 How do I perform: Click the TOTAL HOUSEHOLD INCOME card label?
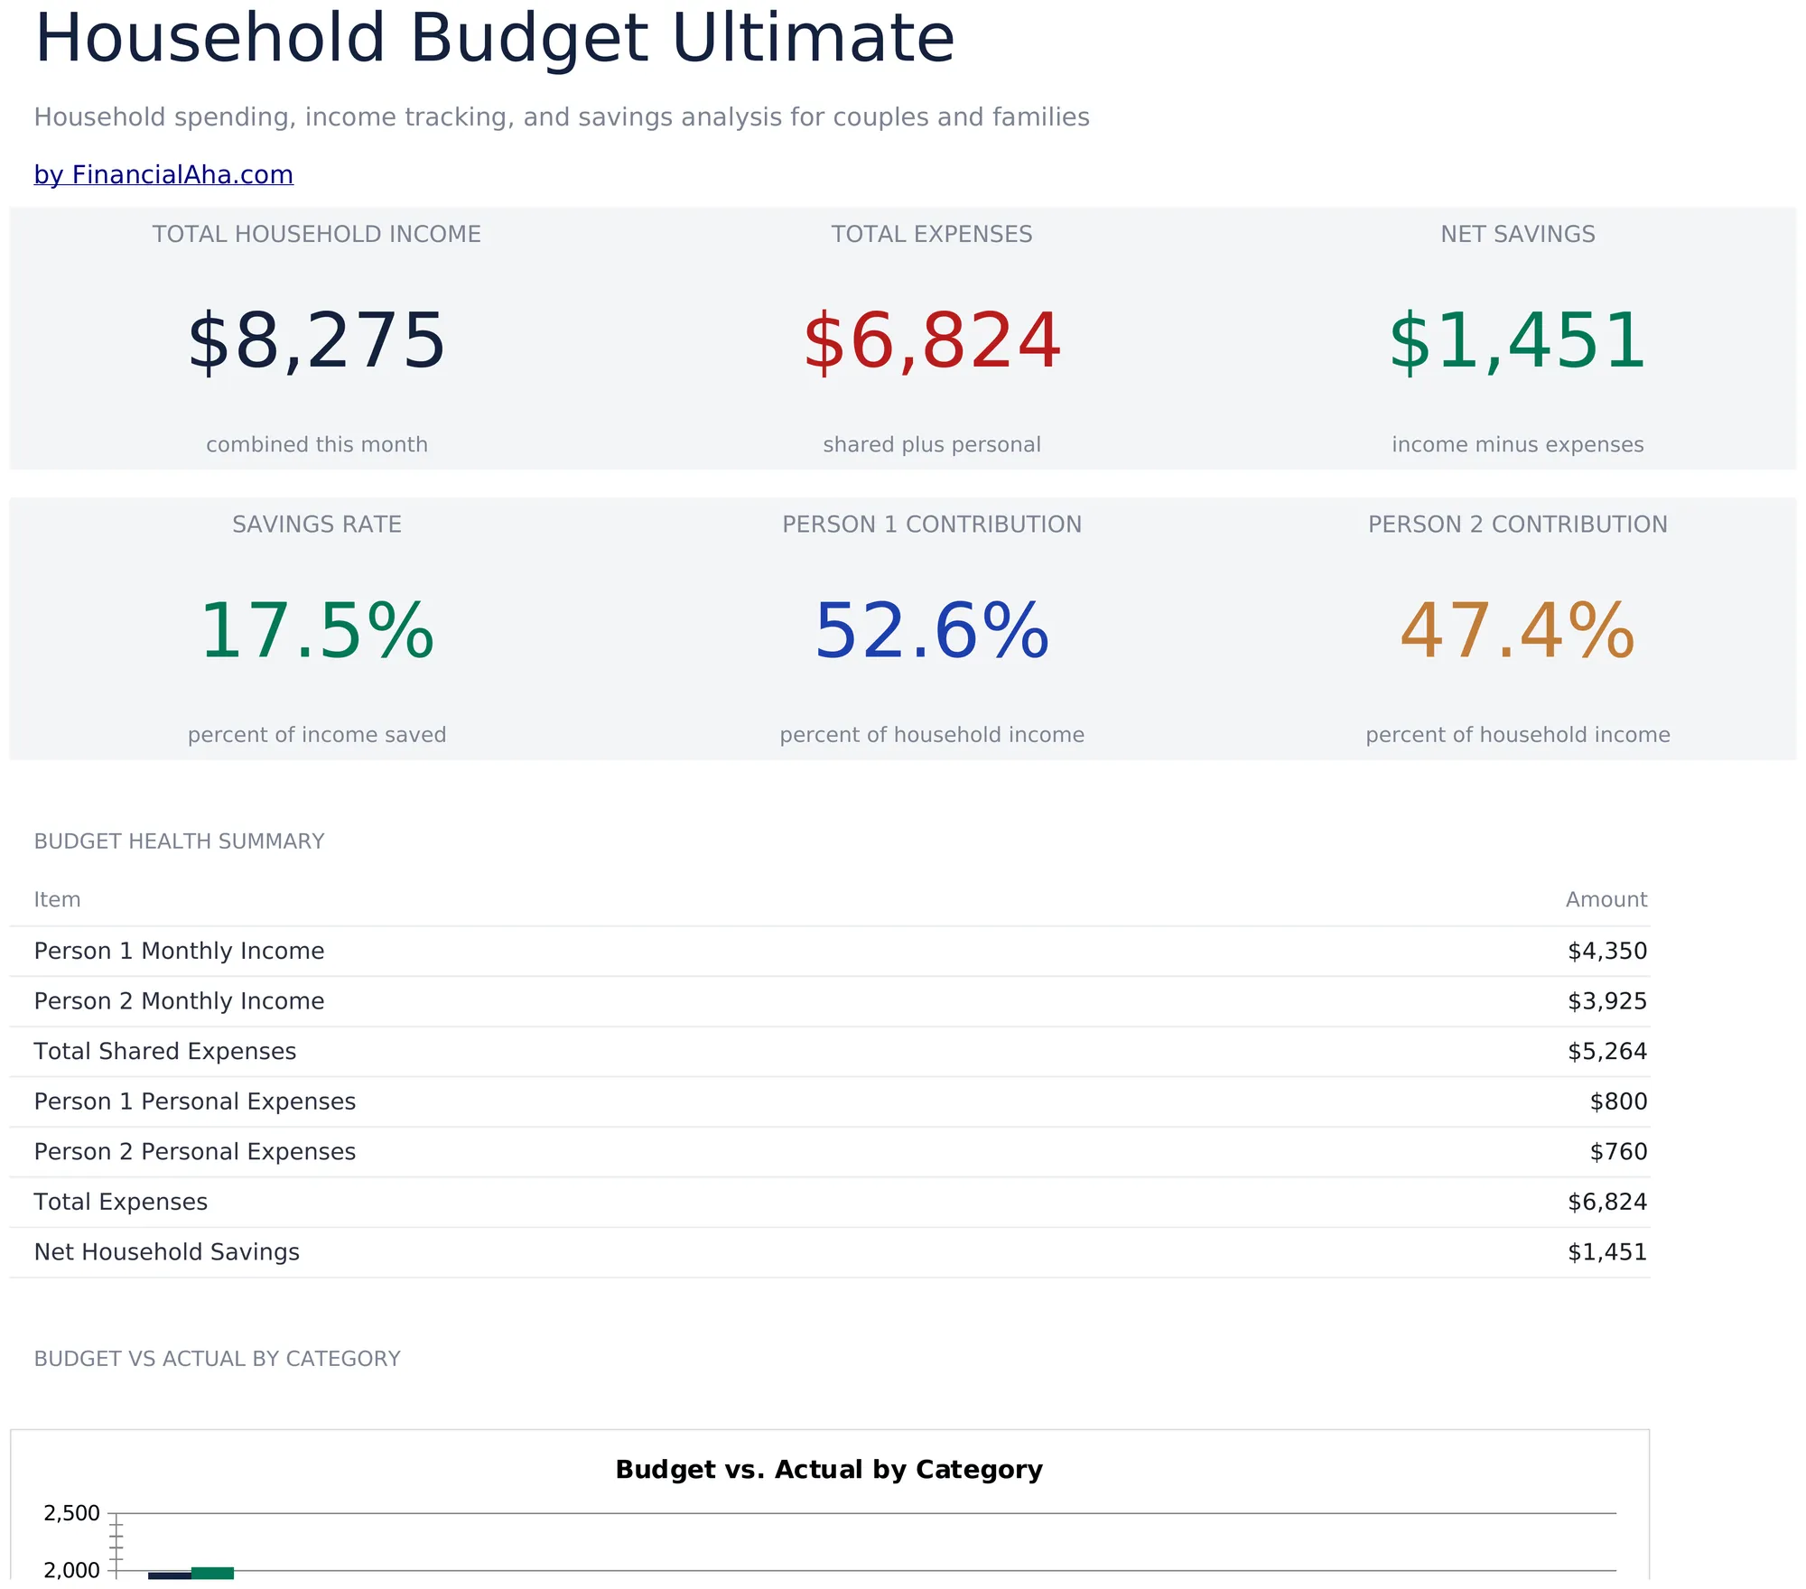(x=316, y=234)
